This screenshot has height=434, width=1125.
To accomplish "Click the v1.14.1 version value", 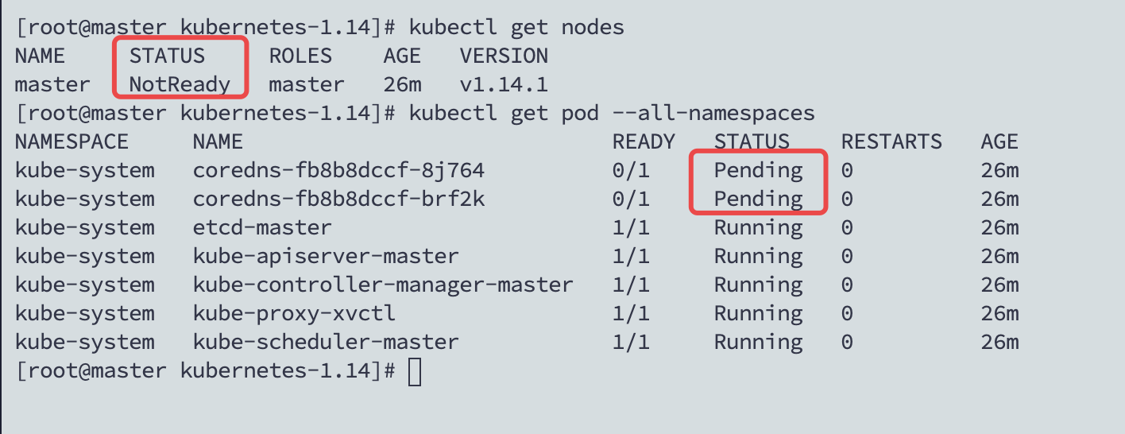I will (x=504, y=84).
